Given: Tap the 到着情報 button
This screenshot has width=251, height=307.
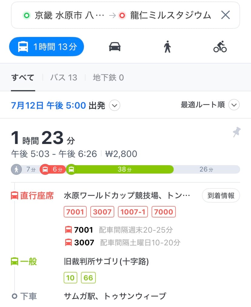Looking at the screenshot, I should tap(221, 196).
